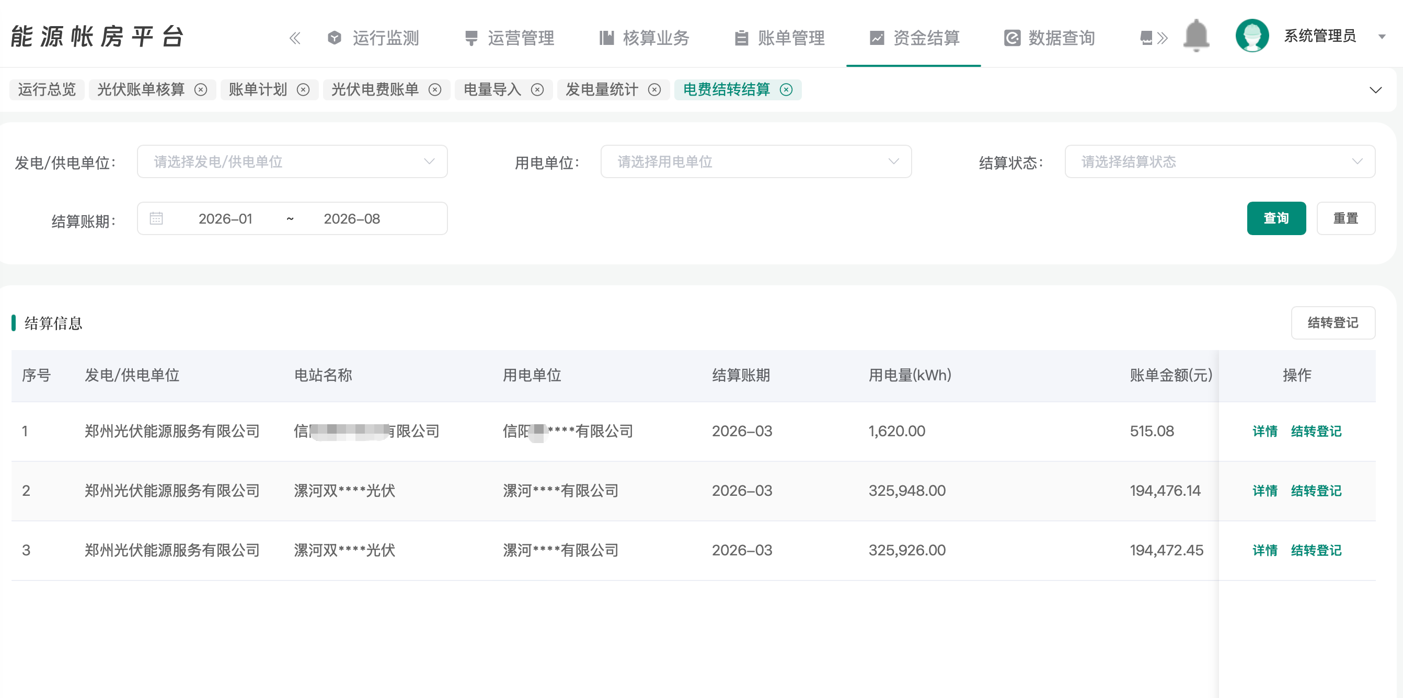Open the 用电单位 dropdown
The height and width of the screenshot is (698, 1403).
pos(756,162)
